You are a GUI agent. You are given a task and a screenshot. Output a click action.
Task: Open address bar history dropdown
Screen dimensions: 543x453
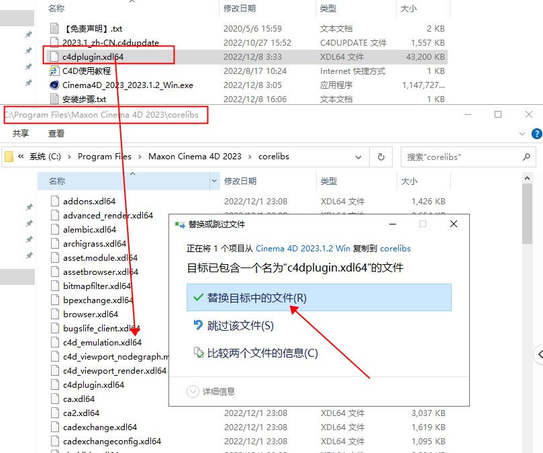click(x=358, y=157)
